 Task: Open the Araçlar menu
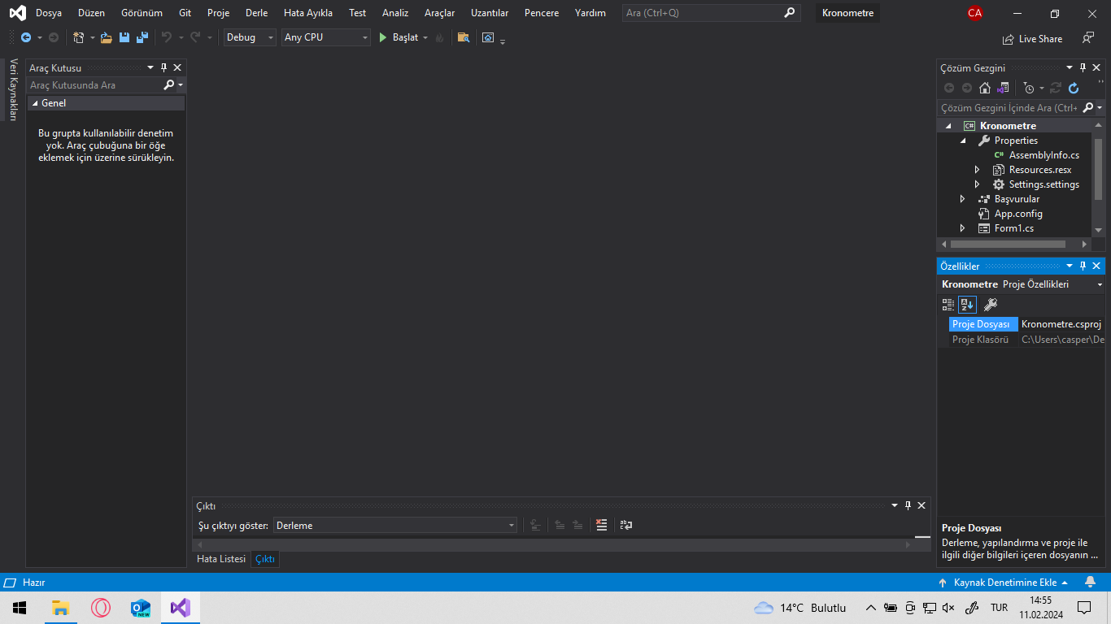[x=440, y=13]
